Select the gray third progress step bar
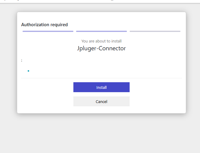 155,31
